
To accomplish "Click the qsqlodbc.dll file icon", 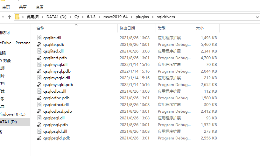I will pos(39,91).
